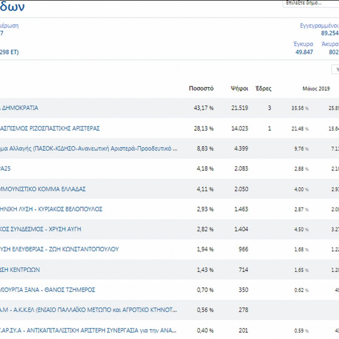This screenshot has height=339, width=339.
Task: Click the May 2019 value 35,56 %
Action: coord(300,108)
